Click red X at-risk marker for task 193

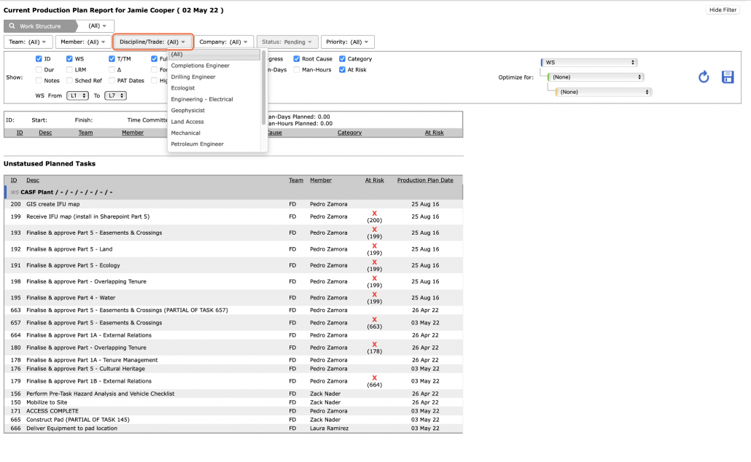point(375,230)
